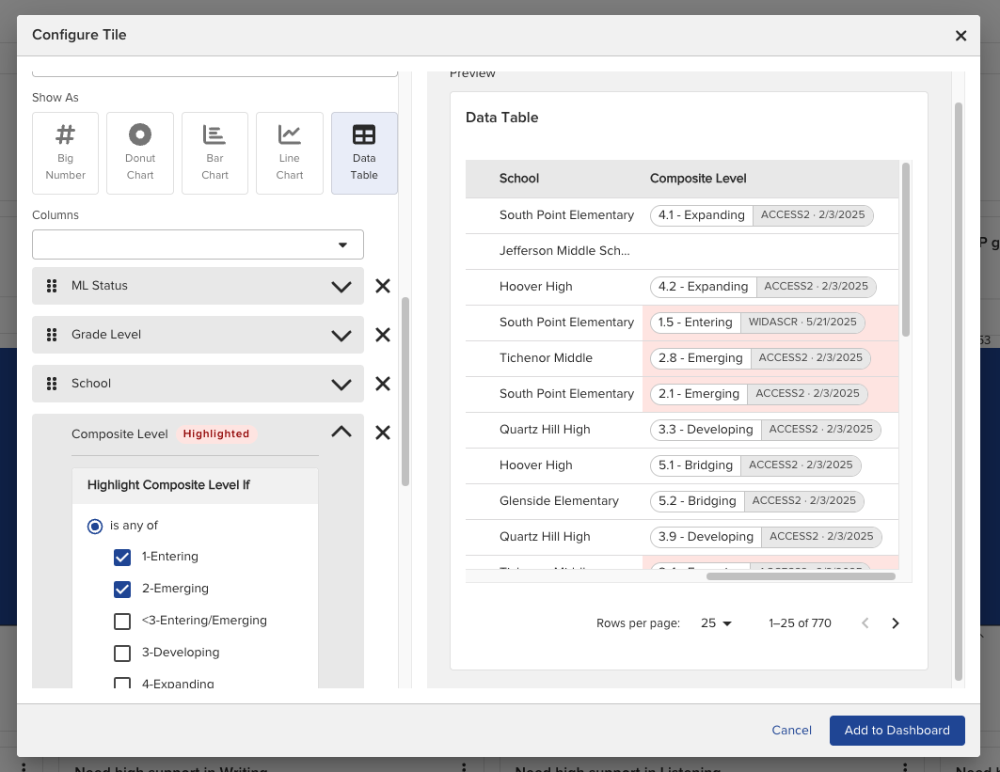Uncheck the 1-Entering checkbox
Image resolution: width=1000 pixels, height=772 pixels.
click(x=121, y=558)
